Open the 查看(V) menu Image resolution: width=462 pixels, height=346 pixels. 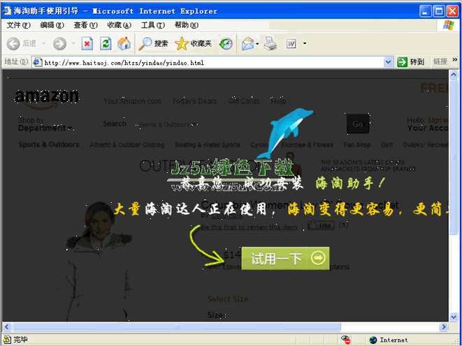(85, 25)
